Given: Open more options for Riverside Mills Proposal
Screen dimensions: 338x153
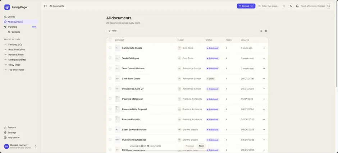Looking at the screenshot, I should click(x=264, y=109).
